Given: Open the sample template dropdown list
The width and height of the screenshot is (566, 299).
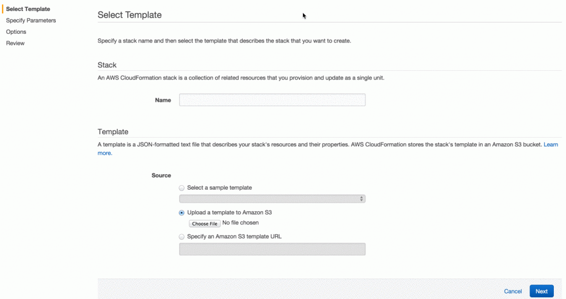Looking at the screenshot, I should click(x=272, y=199).
